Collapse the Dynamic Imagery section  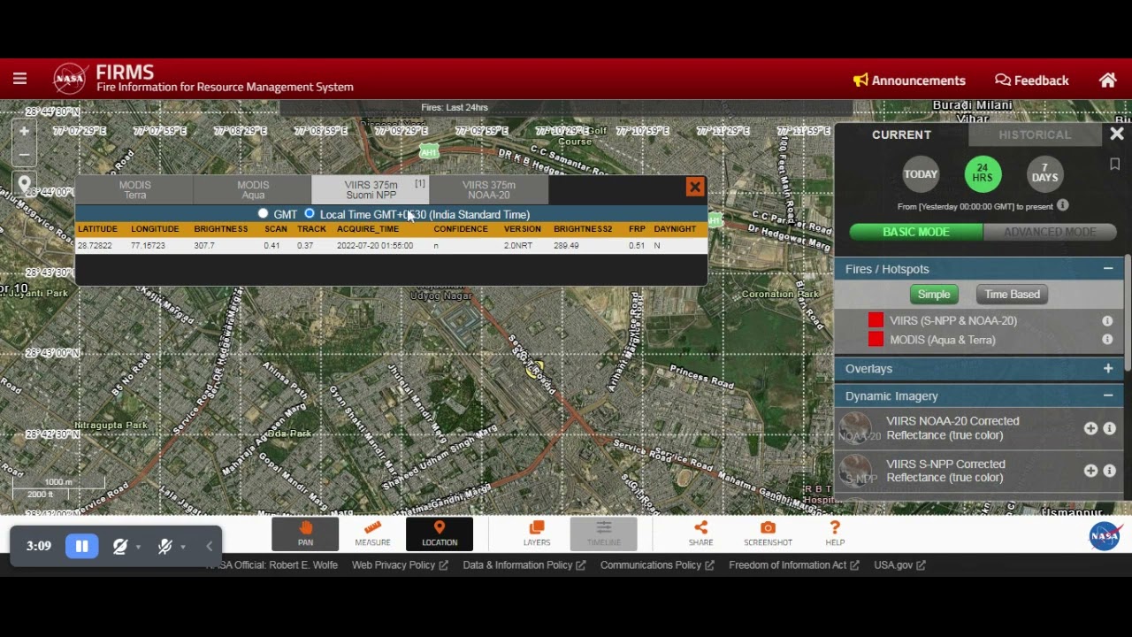pos(1108,396)
